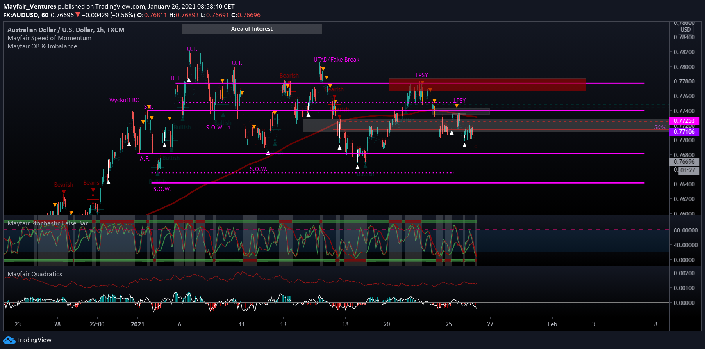Click the L:0.76691 low value
The height and width of the screenshot is (349, 705).
coord(215,15)
